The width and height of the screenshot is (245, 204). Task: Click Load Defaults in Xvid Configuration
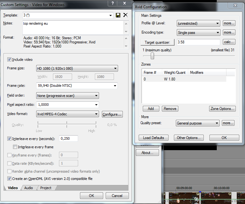click(154, 138)
